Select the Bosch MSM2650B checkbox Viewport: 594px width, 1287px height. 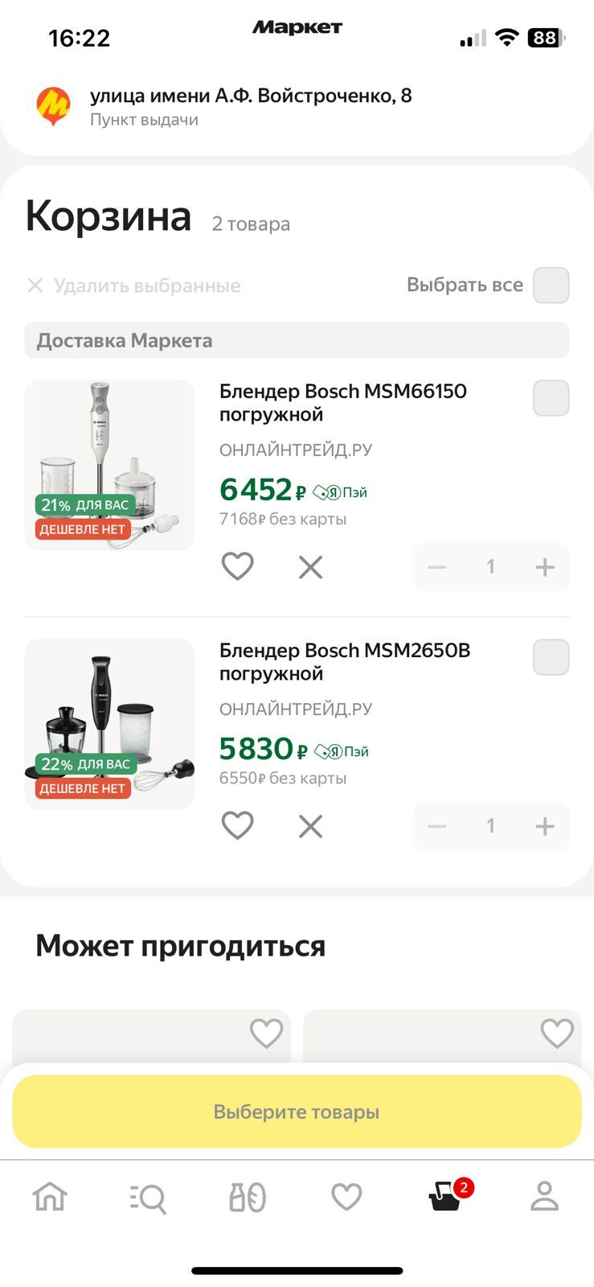pyautogui.click(x=551, y=657)
